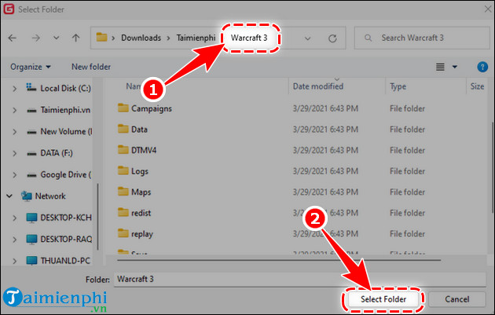Open the Organize menu
This screenshot has height=315, width=495.
coord(31,67)
